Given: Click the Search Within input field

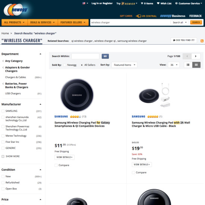Looking at the screenshot, I should coord(85,56).
